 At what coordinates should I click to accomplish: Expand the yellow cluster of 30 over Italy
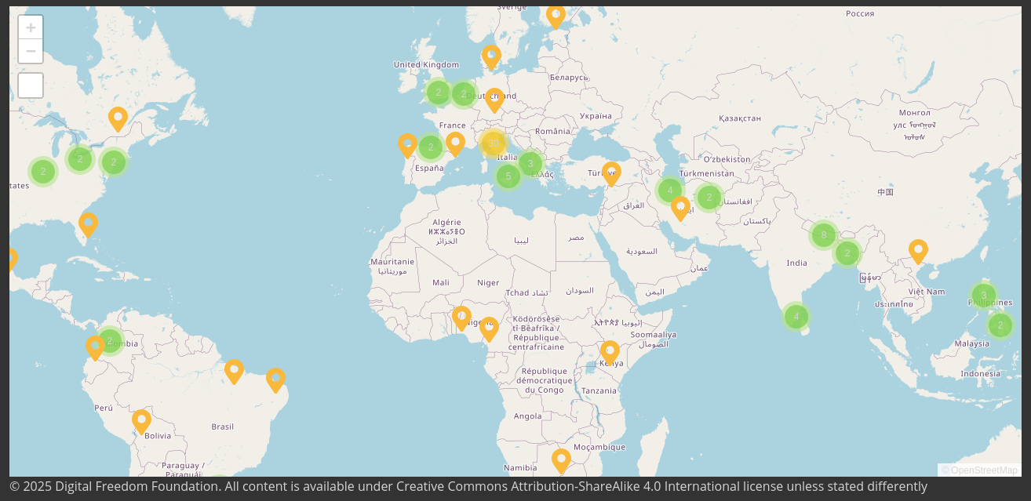pos(494,144)
